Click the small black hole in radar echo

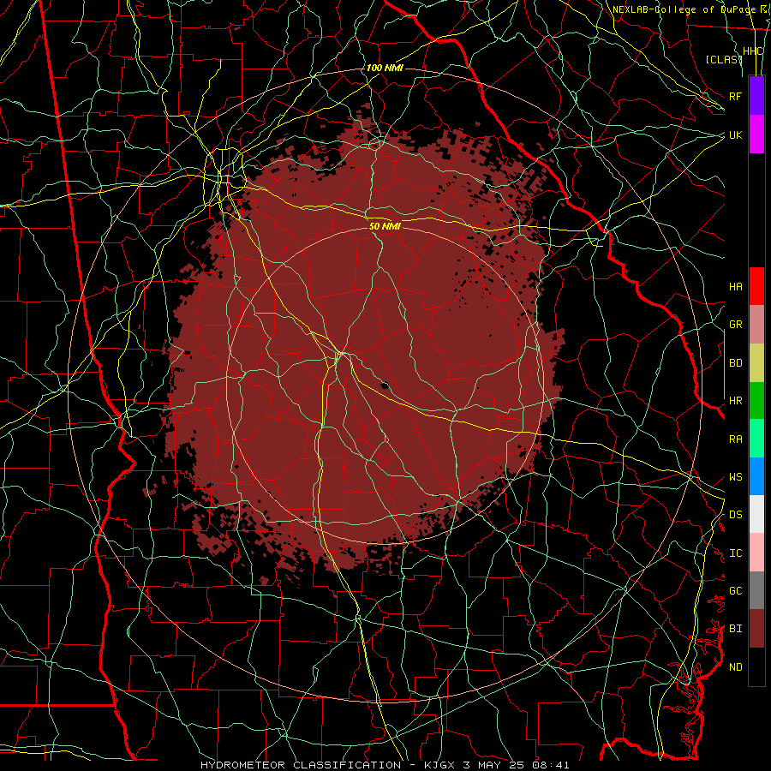[x=385, y=385]
